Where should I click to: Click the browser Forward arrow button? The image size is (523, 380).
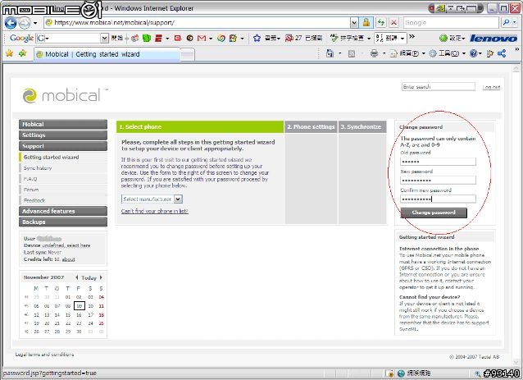coord(24,23)
